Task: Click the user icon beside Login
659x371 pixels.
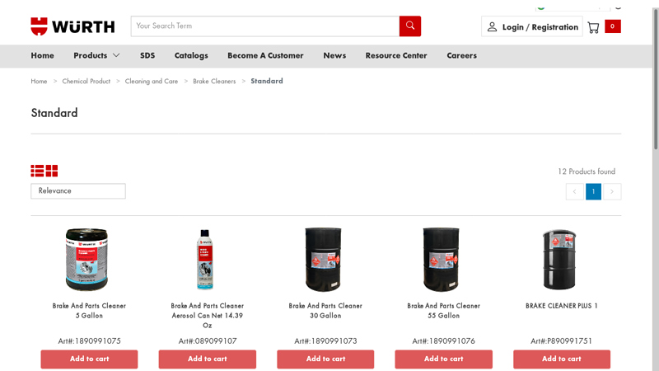Action: [492, 27]
